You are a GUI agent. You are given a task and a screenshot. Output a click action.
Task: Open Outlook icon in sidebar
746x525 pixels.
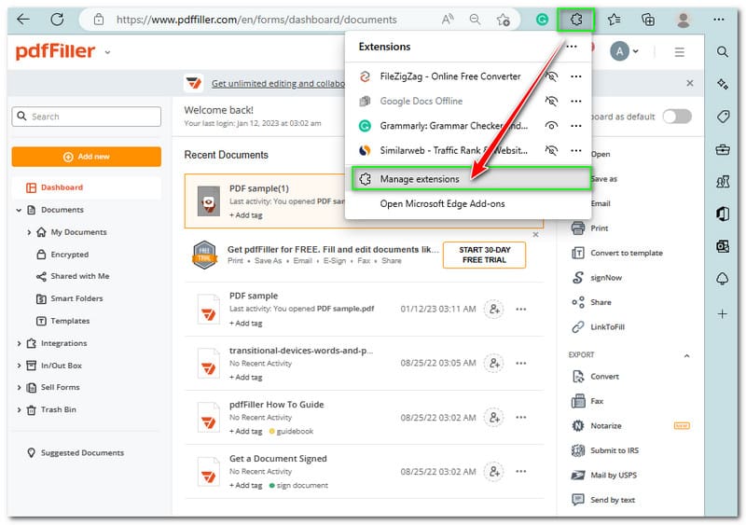723,246
